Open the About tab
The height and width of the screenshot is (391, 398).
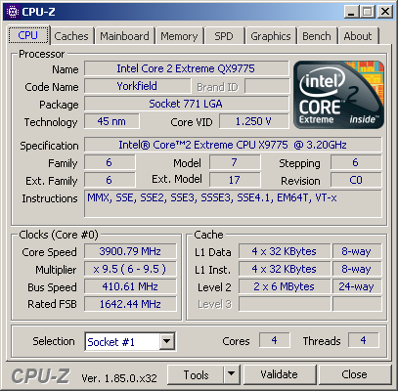click(358, 36)
